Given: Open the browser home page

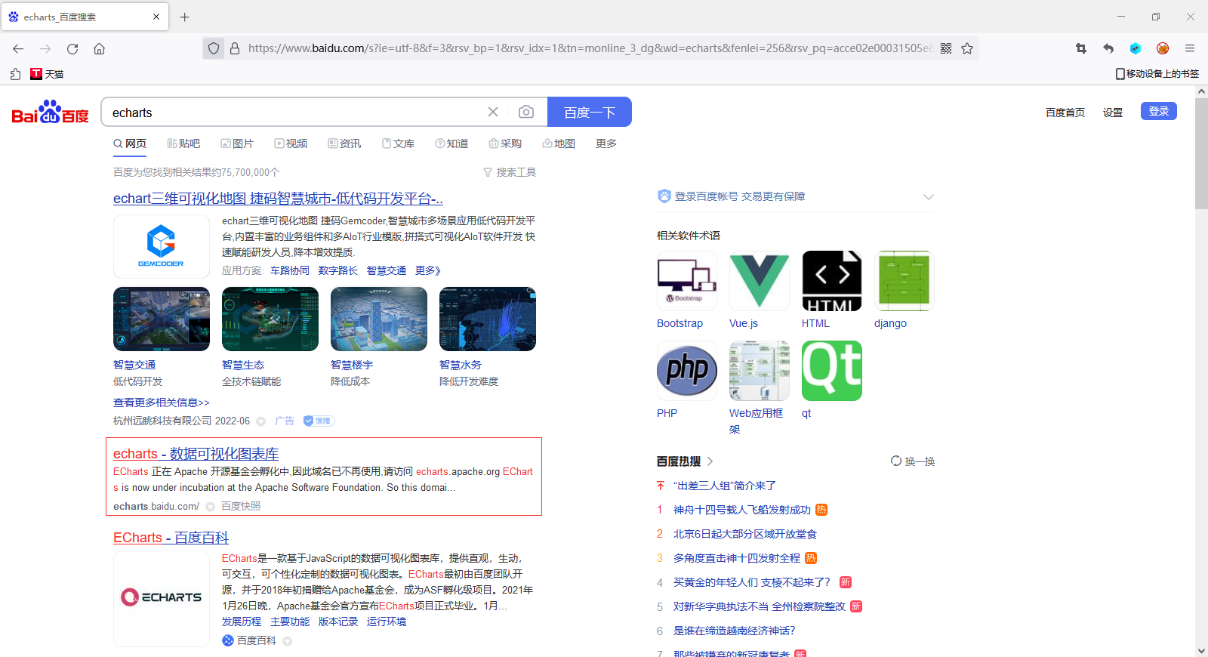Looking at the screenshot, I should coord(99,48).
